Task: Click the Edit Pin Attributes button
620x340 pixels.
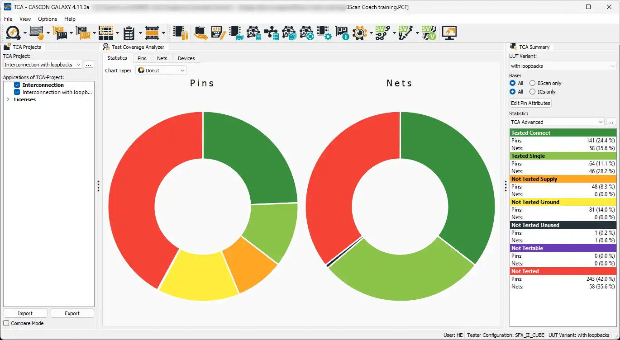Action: pos(530,103)
